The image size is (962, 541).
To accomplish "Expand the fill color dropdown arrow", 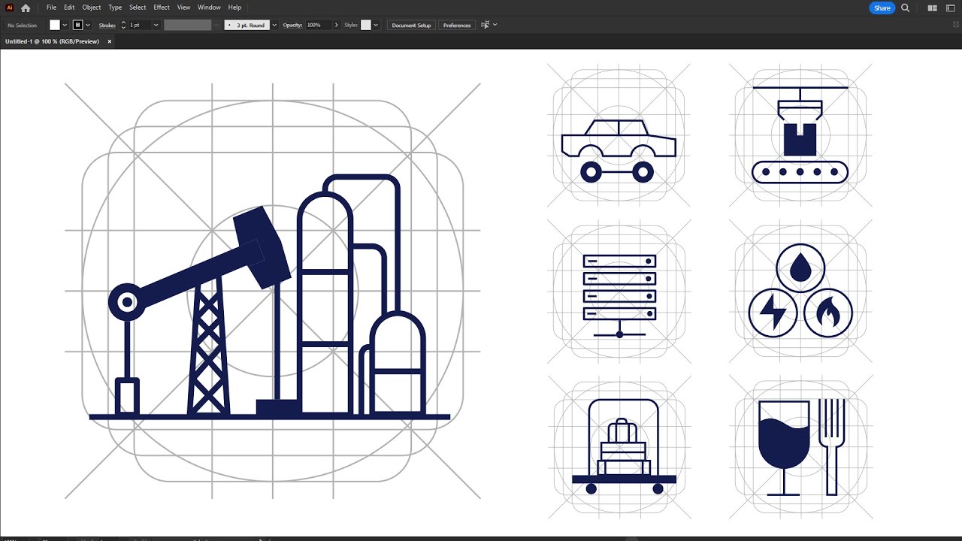I will pyautogui.click(x=65, y=25).
